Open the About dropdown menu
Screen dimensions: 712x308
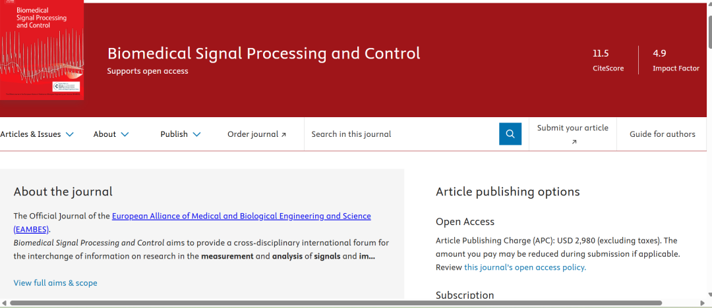111,134
